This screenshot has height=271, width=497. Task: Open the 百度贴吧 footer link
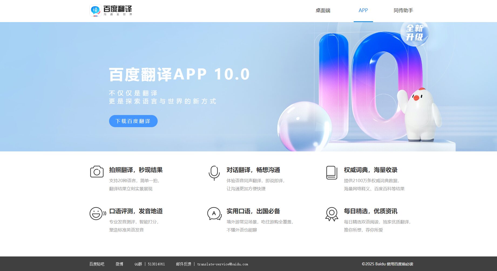[x=97, y=264]
